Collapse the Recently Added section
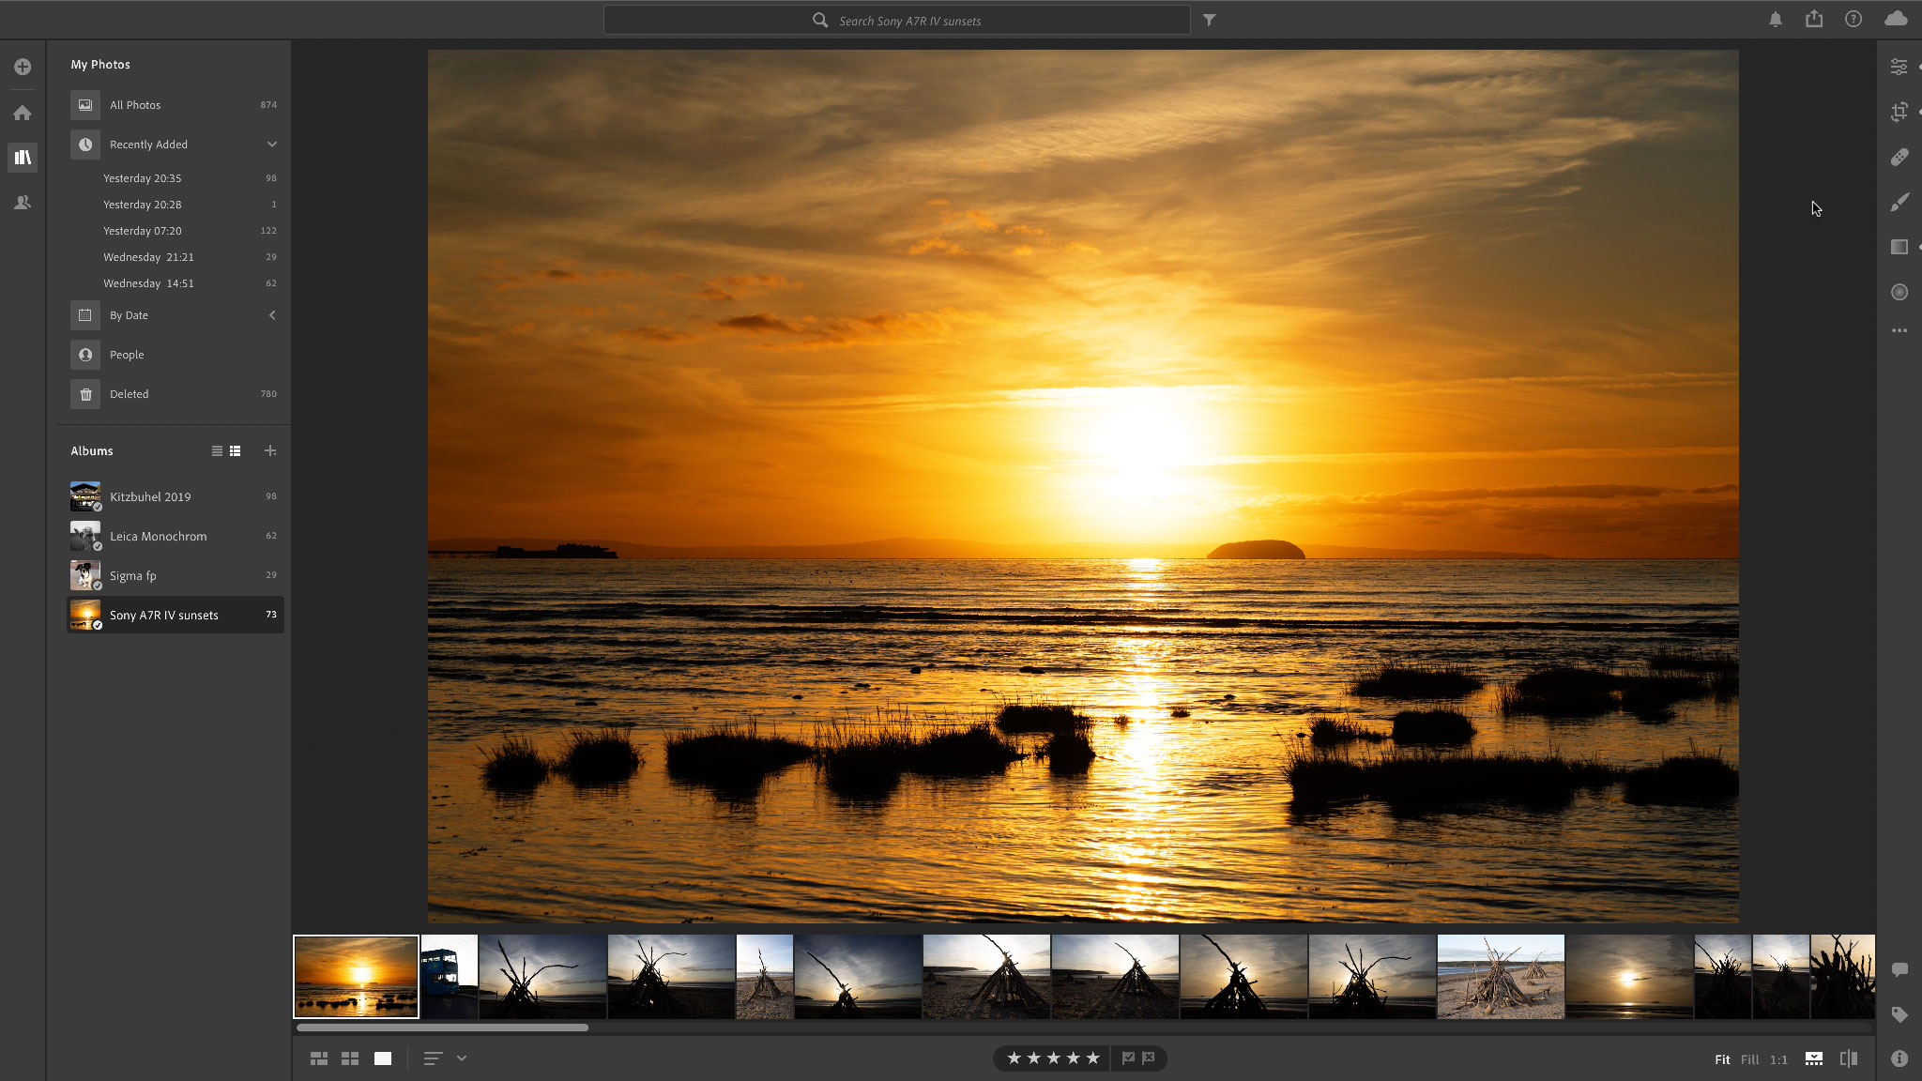The width and height of the screenshot is (1922, 1081). coord(272,145)
